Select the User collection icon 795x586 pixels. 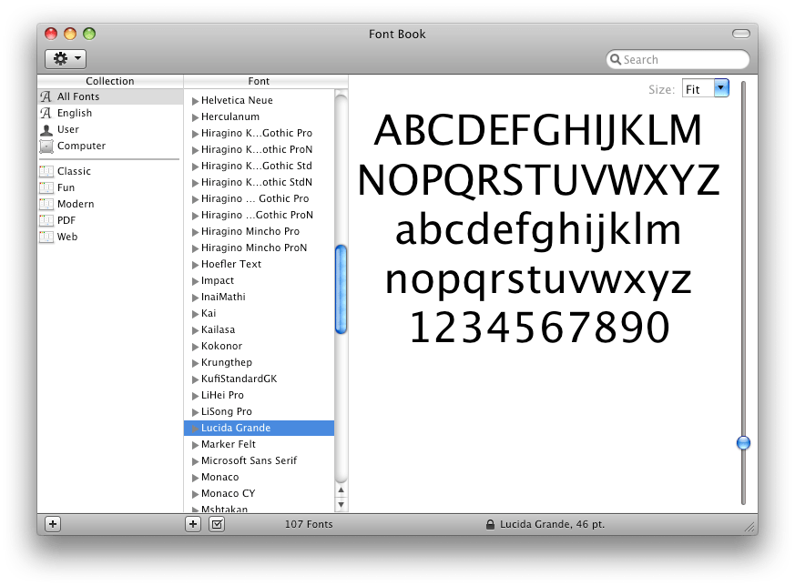pyautogui.click(x=46, y=129)
